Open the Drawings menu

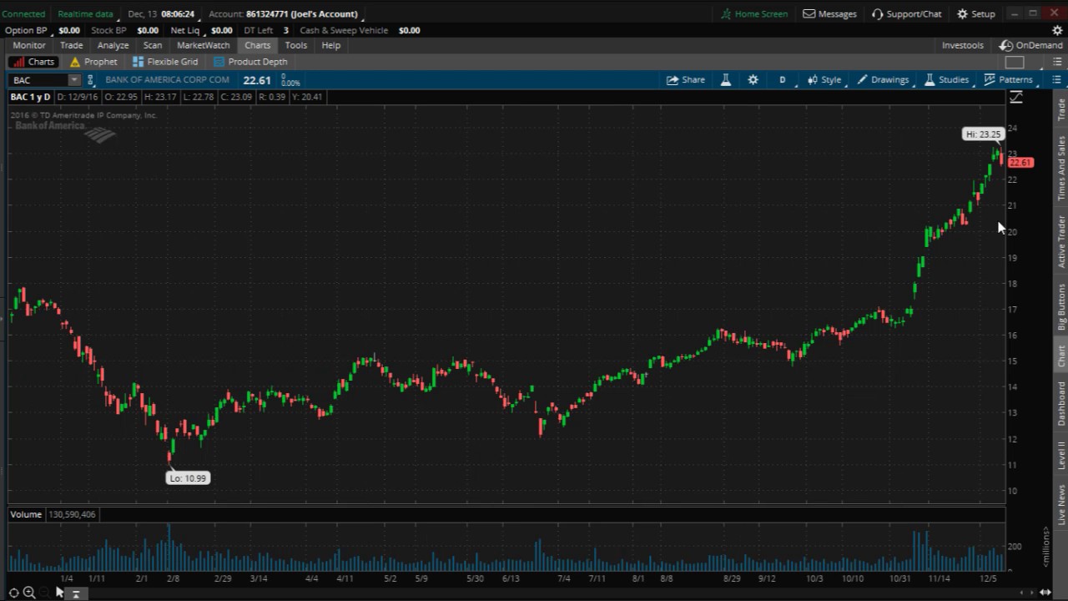click(883, 80)
